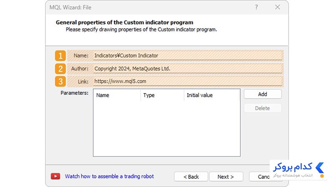334x187 pixels.
Task: Click the YouTube play icon
Action: point(56,176)
